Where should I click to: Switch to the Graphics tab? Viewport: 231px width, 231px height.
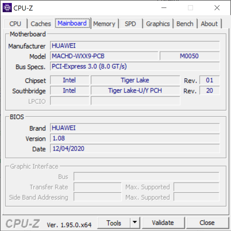[158, 24]
